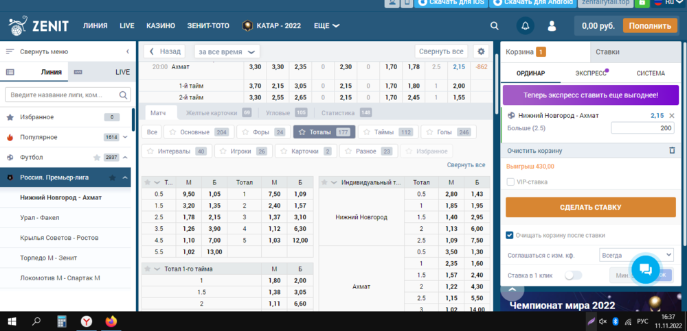Open Yandex browser in taskbar
The width and height of the screenshot is (687, 331).
tap(87, 321)
